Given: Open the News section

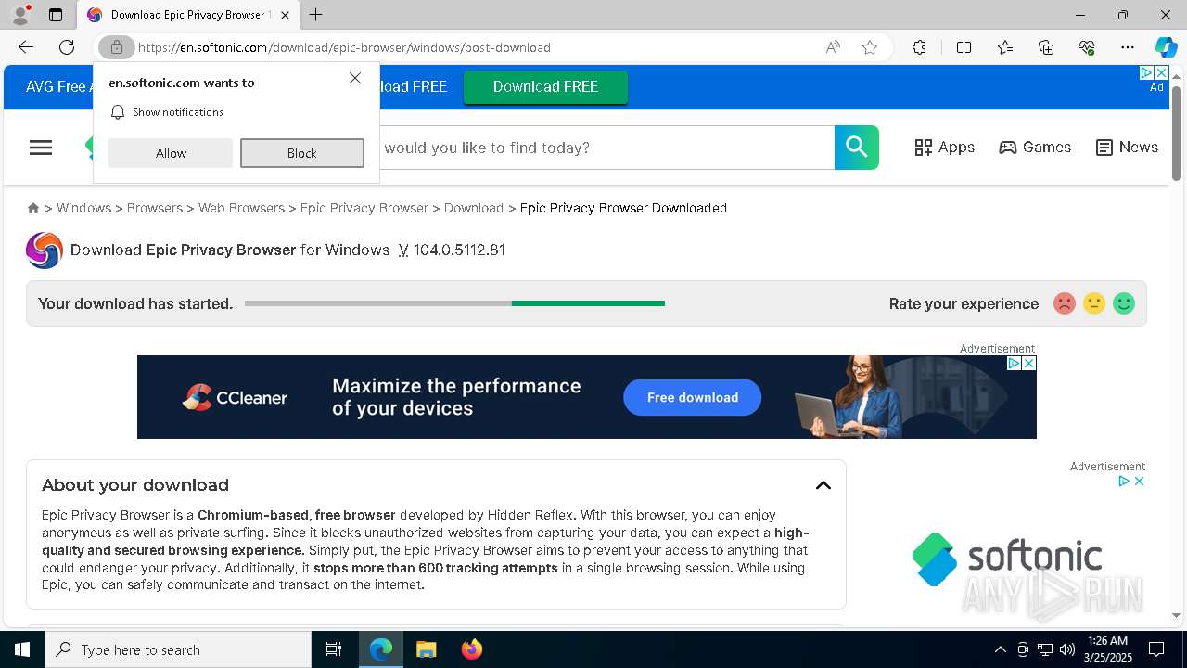Looking at the screenshot, I should 1127,147.
